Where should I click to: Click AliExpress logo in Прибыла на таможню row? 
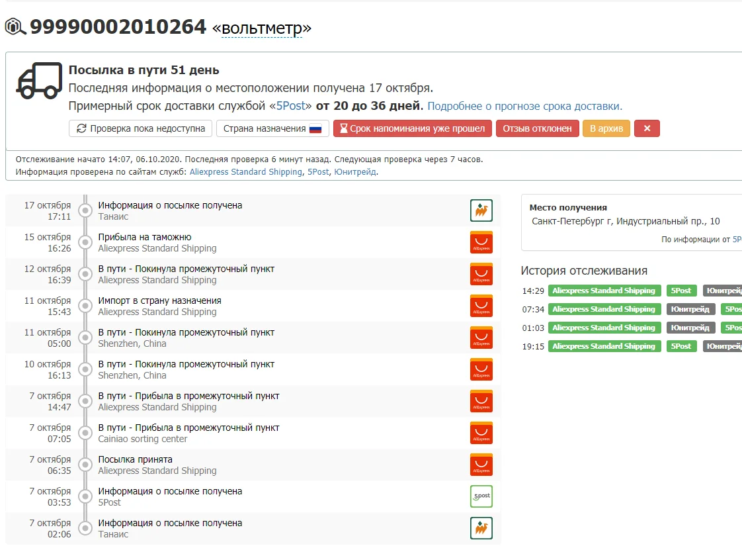pyautogui.click(x=481, y=242)
